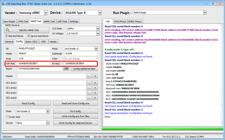Show the JTAG Pinout tab
225x140 pixels.
coord(120,21)
